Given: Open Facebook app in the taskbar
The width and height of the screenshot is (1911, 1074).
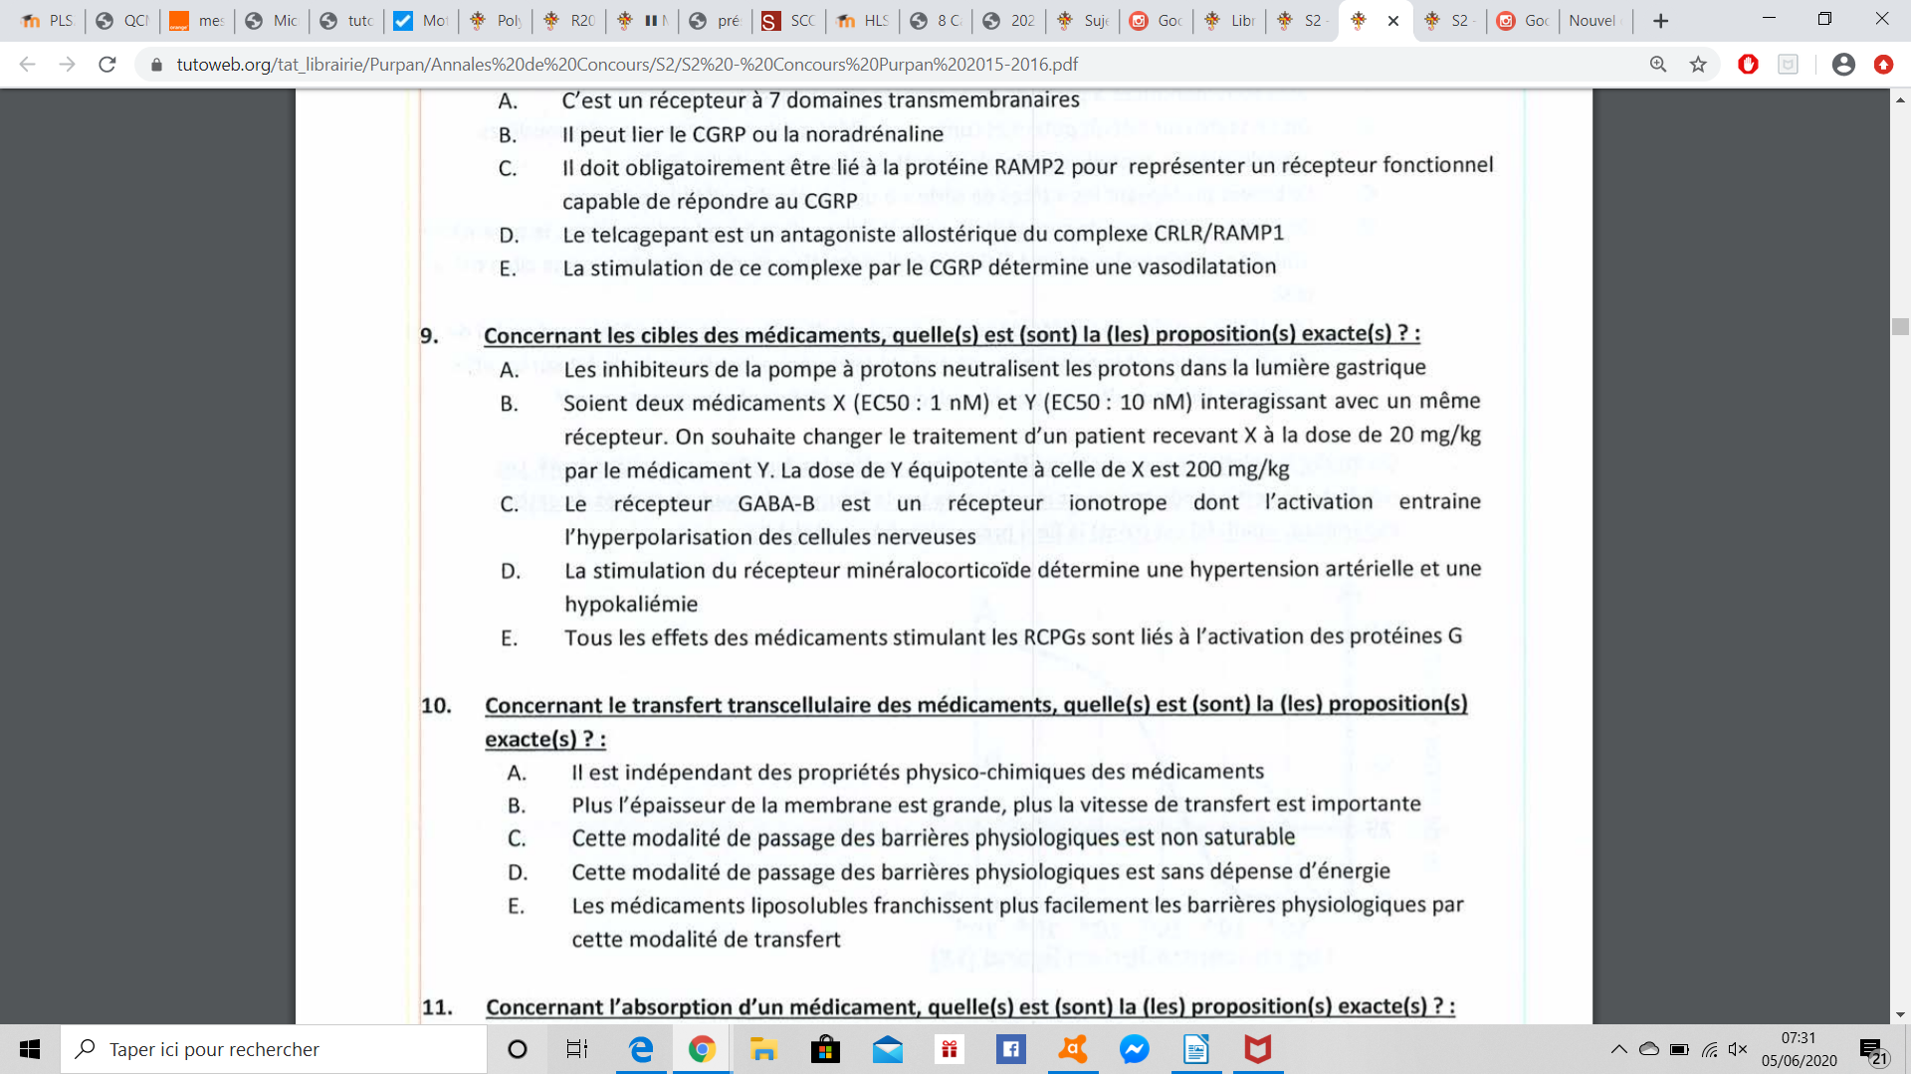Looking at the screenshot, I should click(1010, 1049).
